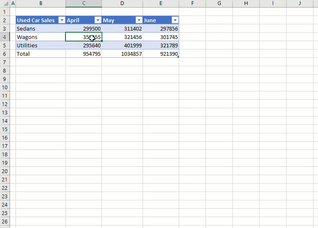Click the table resize handle below June total
The width and height of the screenshot is (318, 228).
point(178,57)
